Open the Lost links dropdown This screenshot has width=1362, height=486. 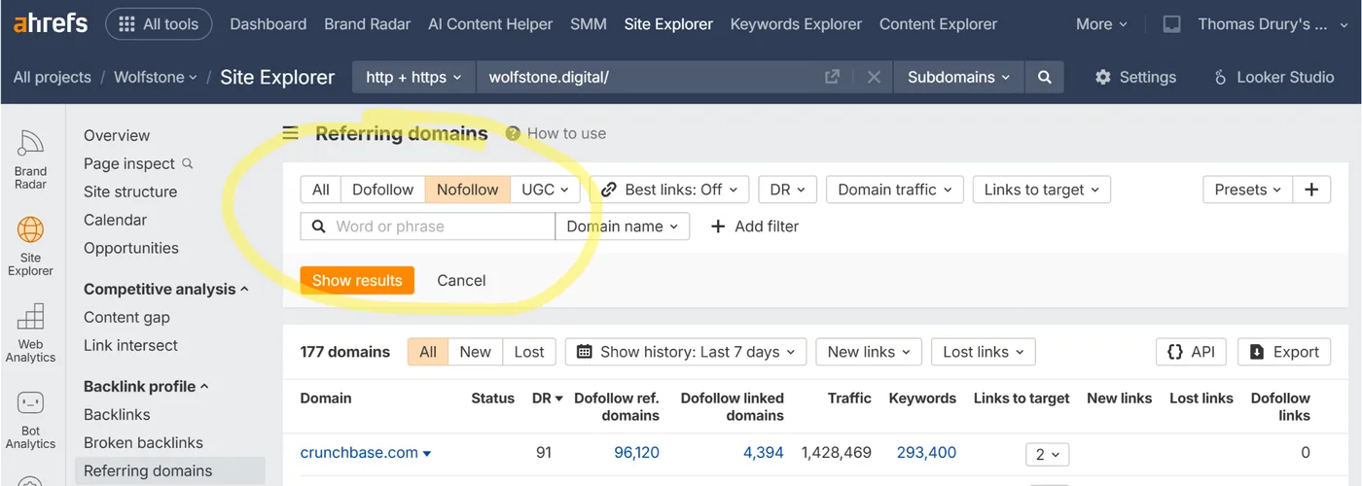tap(984, 352)
